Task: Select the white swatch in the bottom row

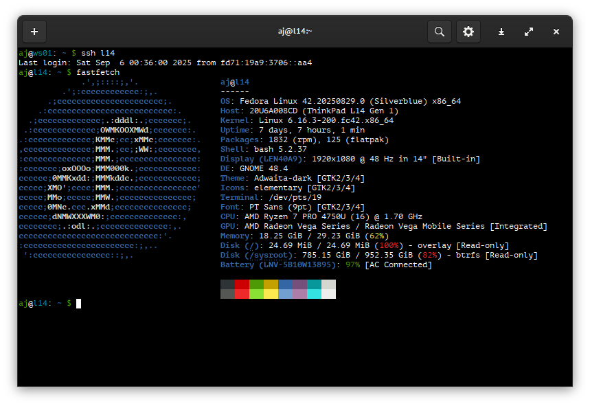Action: coord(328,294)
